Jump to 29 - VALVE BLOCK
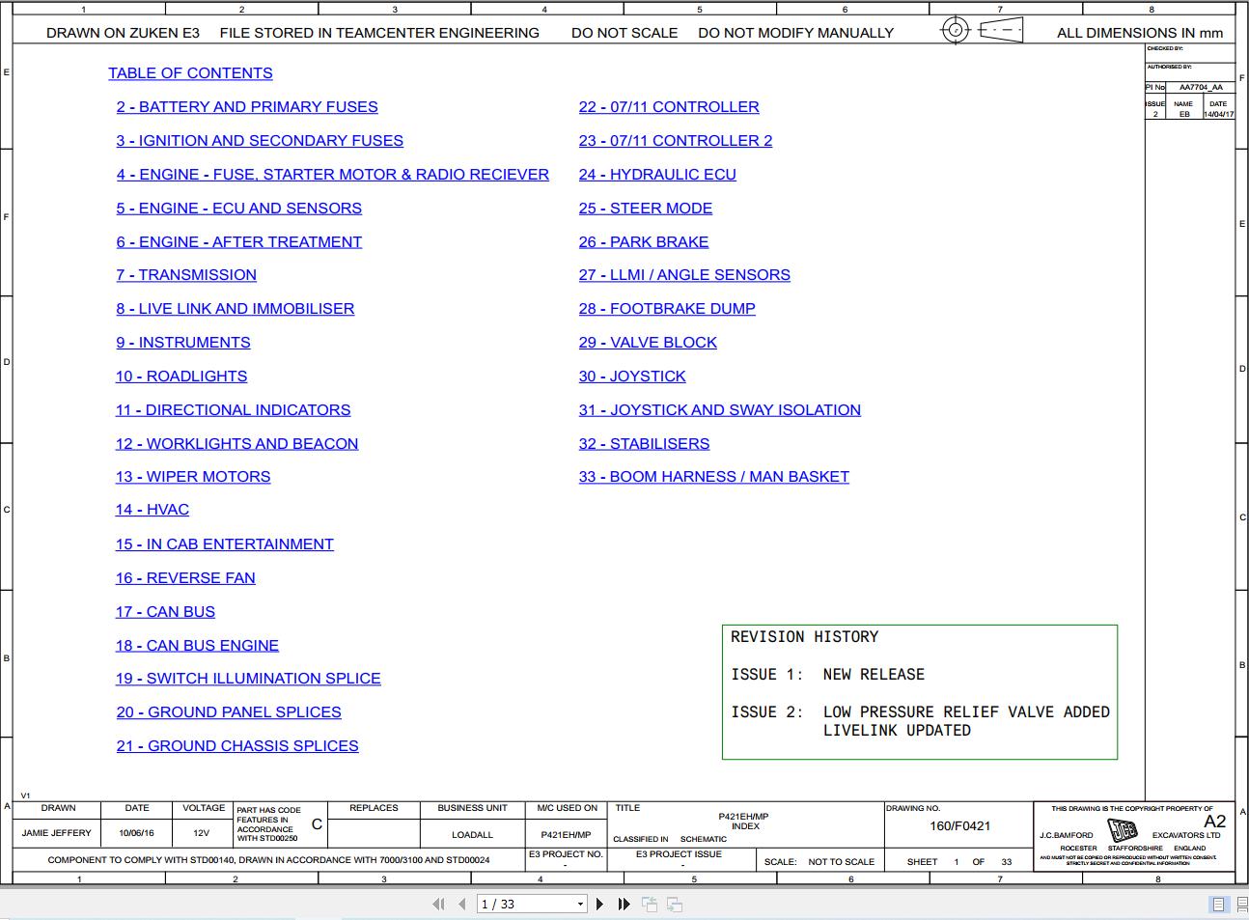 point(648,343)
